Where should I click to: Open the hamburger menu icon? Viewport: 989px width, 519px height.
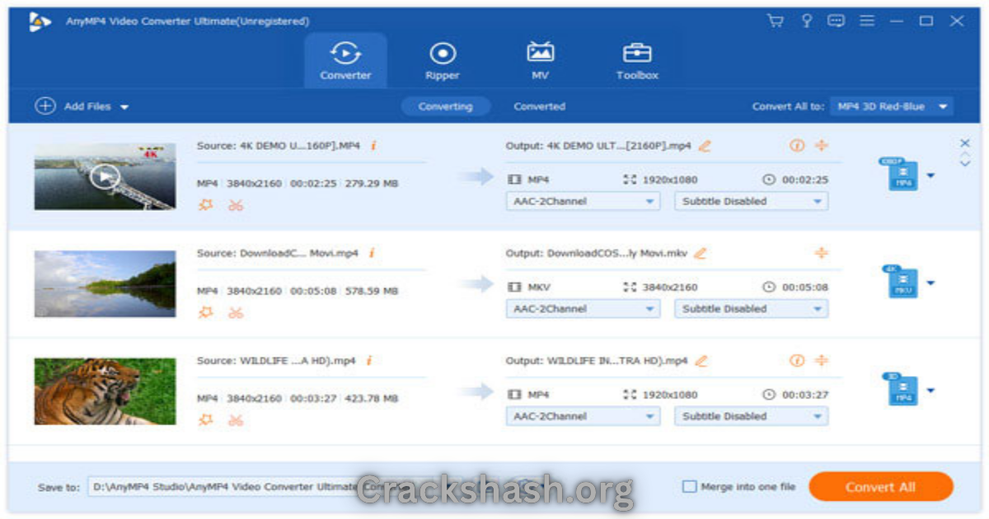(866, 21)
